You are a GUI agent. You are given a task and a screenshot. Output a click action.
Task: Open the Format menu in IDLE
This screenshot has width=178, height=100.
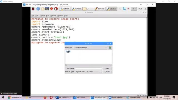(x=42, y=16)
